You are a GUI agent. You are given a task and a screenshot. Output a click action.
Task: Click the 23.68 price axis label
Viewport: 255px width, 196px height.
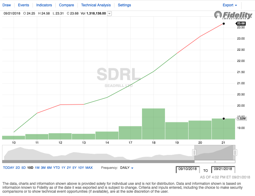point(241,24)
